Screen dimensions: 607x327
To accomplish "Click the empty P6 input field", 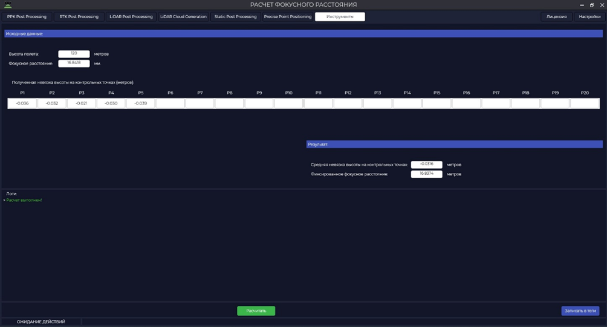I will pyautogui.click(x=170, y=103).
